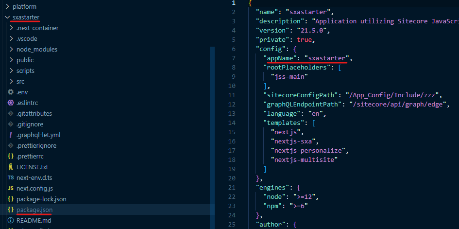Collapse the sxastarter folder chevron
Image resolution: width=459 pixels, height=229 pixels.
click(x=7, y=18)
